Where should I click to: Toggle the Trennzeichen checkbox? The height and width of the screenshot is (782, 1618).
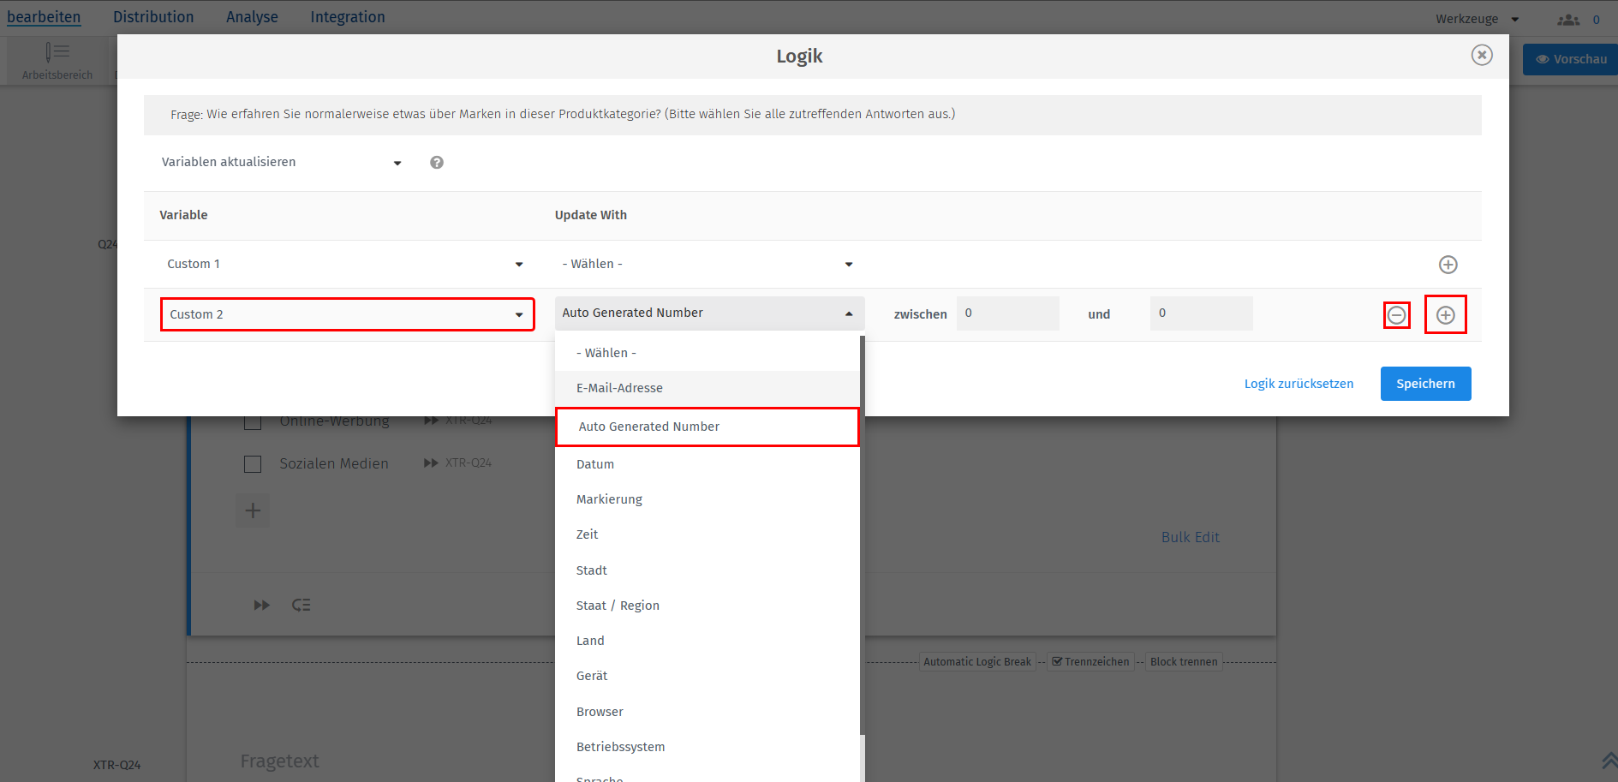tap(1058, 662)
